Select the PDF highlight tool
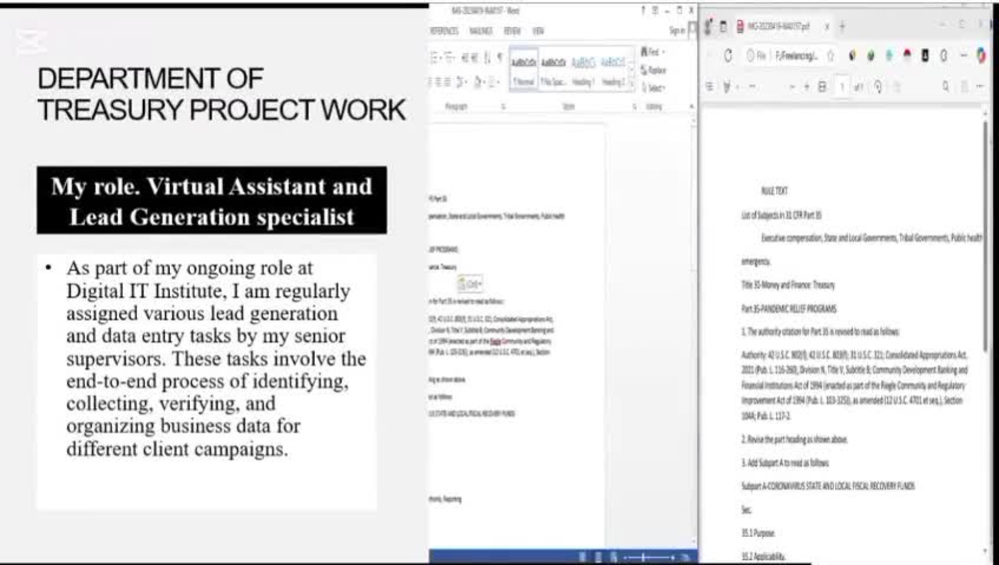The image size is (999, 565). (727, 87)
